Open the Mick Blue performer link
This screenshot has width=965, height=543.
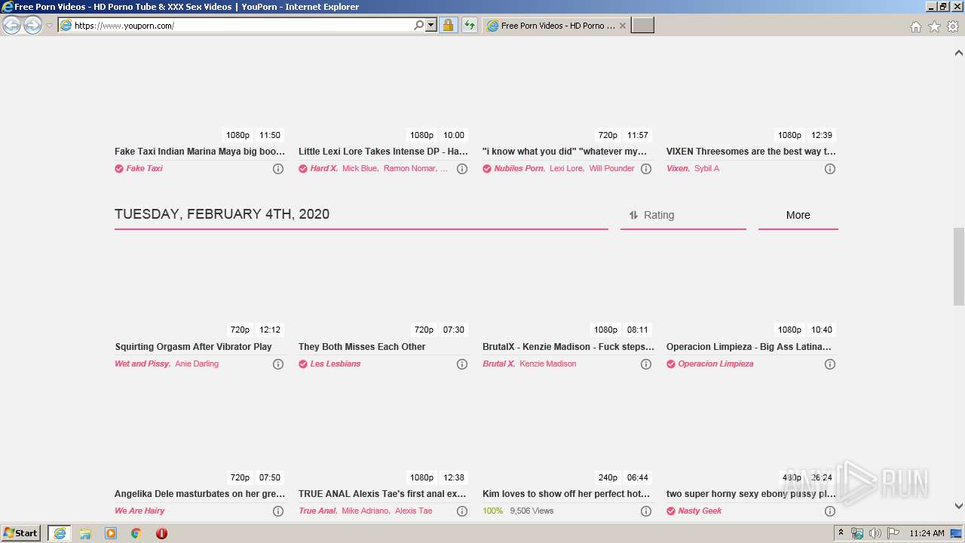360,168
